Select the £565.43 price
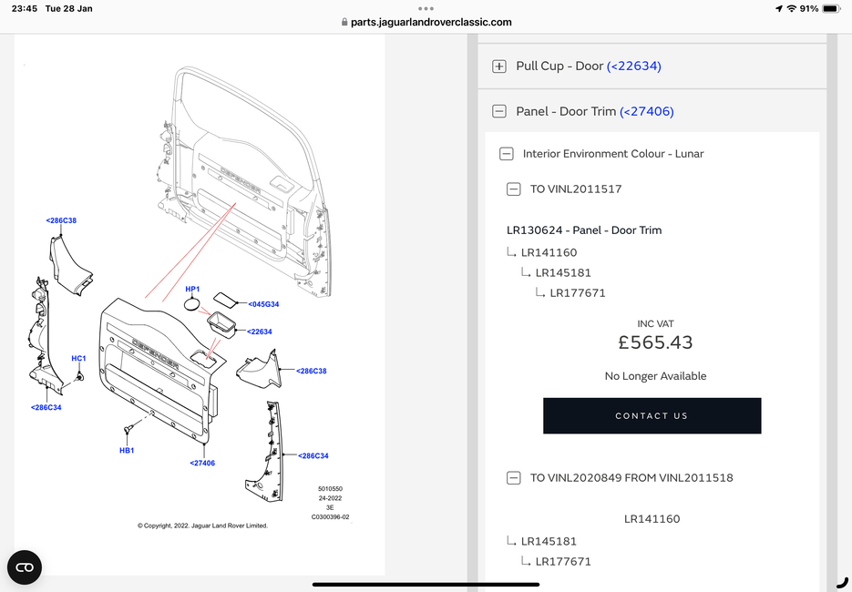The image size is (852, 592). tap(655, 342)
